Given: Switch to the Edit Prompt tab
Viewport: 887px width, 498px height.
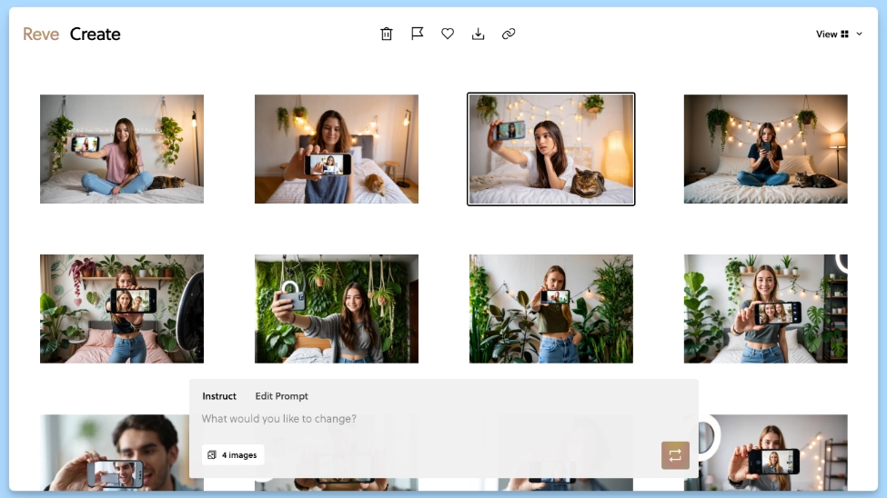Looking at the screenshot, I should pos(281,396).
